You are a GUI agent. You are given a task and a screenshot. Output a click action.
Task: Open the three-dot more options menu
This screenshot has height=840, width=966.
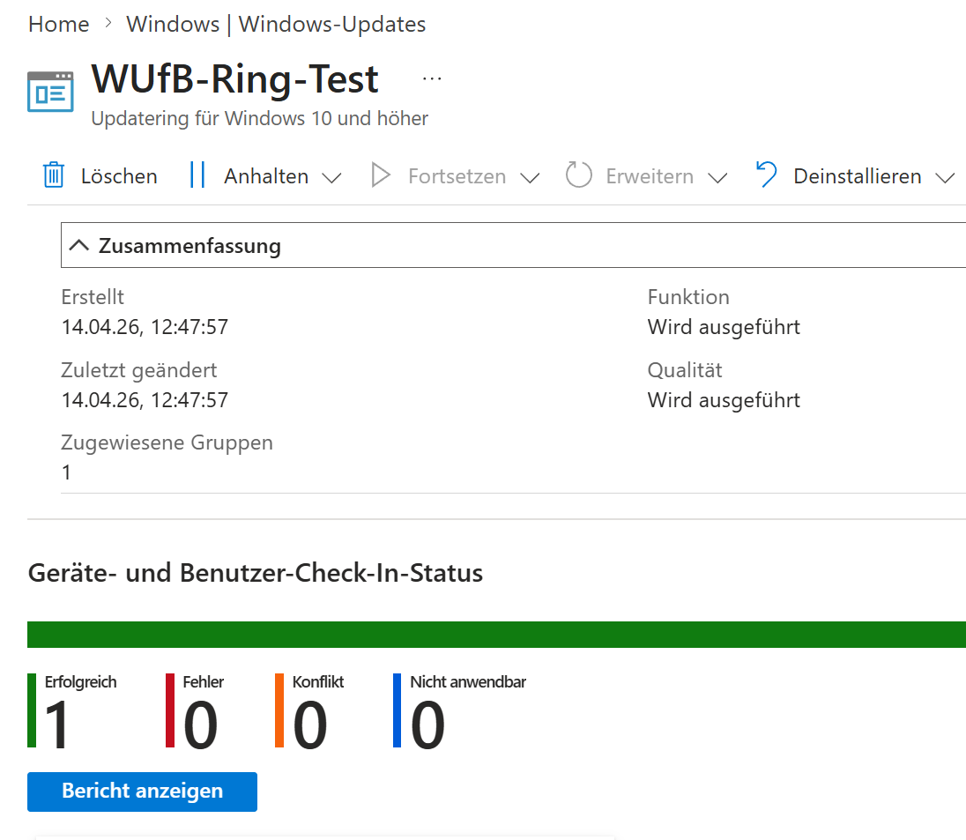431,78
